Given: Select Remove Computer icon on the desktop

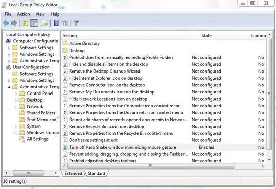Looking at the screenshot, I should pyautogui.click(x=107, y=85).
